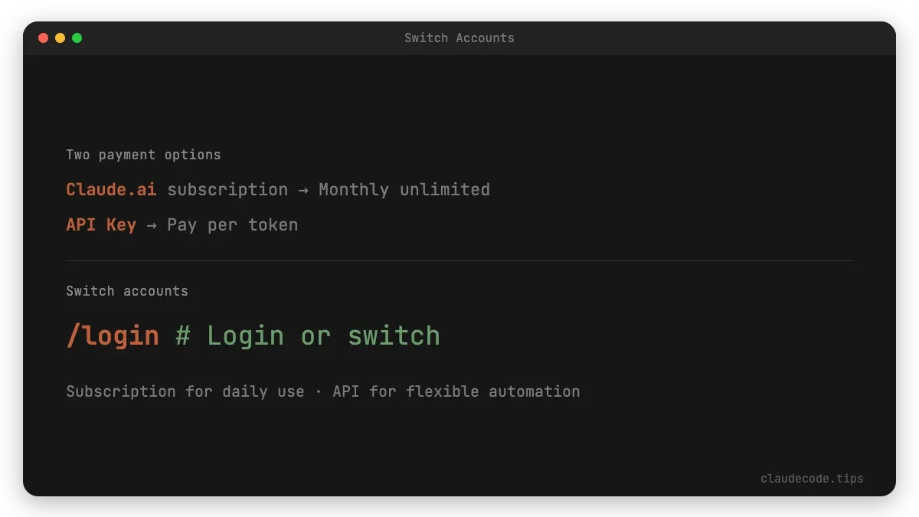Image resolution: width=919 pixels, height=517 pixels.
Task: Click the 'Pay per token' text
Action: [232, 224]
